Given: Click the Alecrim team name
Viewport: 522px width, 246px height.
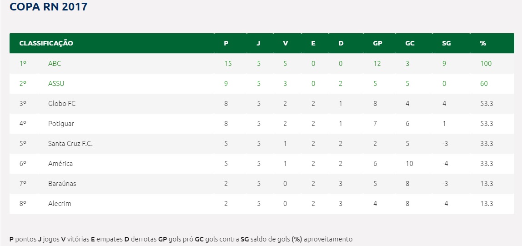Looking at the screenshot, I should tap(60, 203).
